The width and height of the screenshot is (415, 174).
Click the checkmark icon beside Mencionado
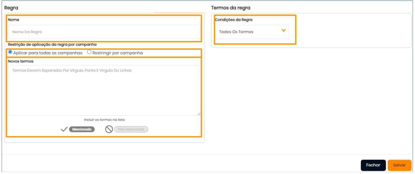click(x=64, y=129)
